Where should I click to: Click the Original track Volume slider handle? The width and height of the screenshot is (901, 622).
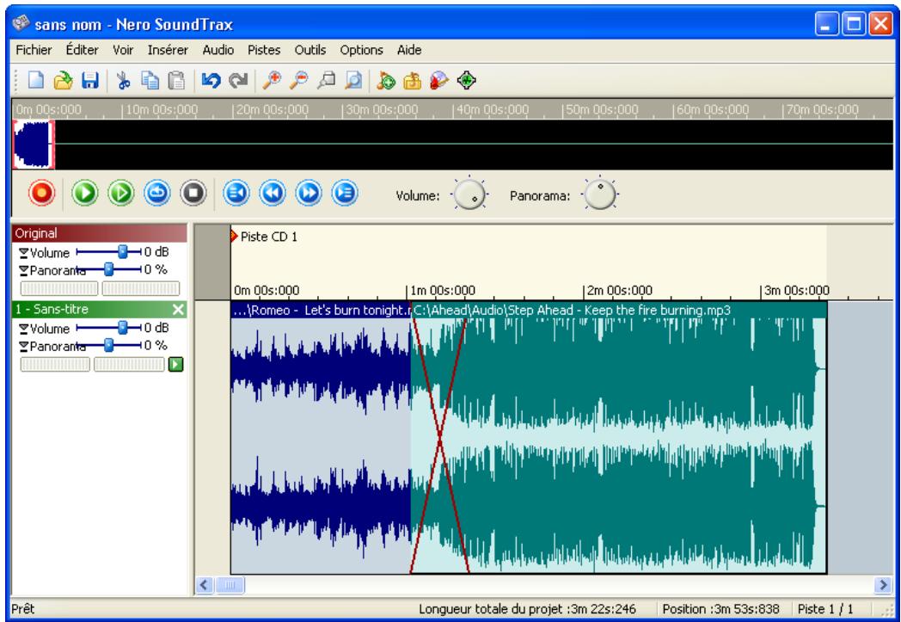[122, 251]
